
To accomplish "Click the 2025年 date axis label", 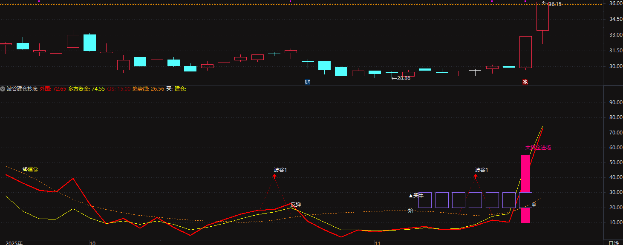I will [14, 243].
